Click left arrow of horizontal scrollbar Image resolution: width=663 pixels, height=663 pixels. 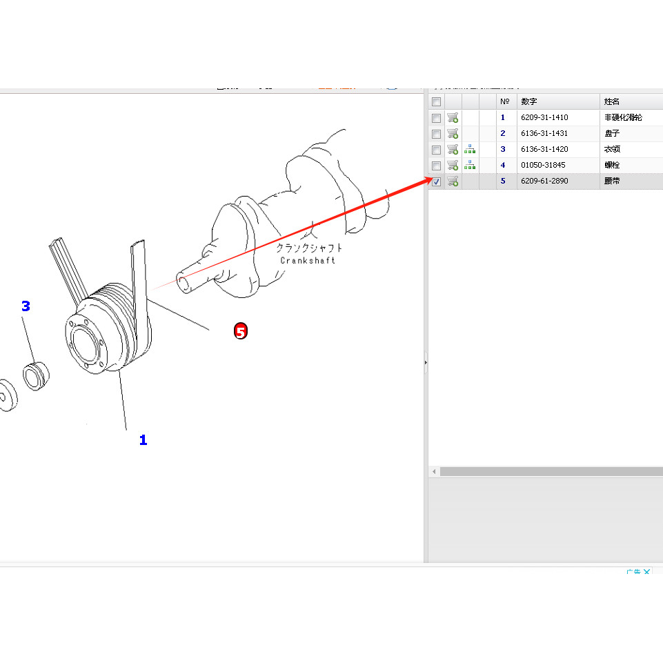tap(434, 472)
